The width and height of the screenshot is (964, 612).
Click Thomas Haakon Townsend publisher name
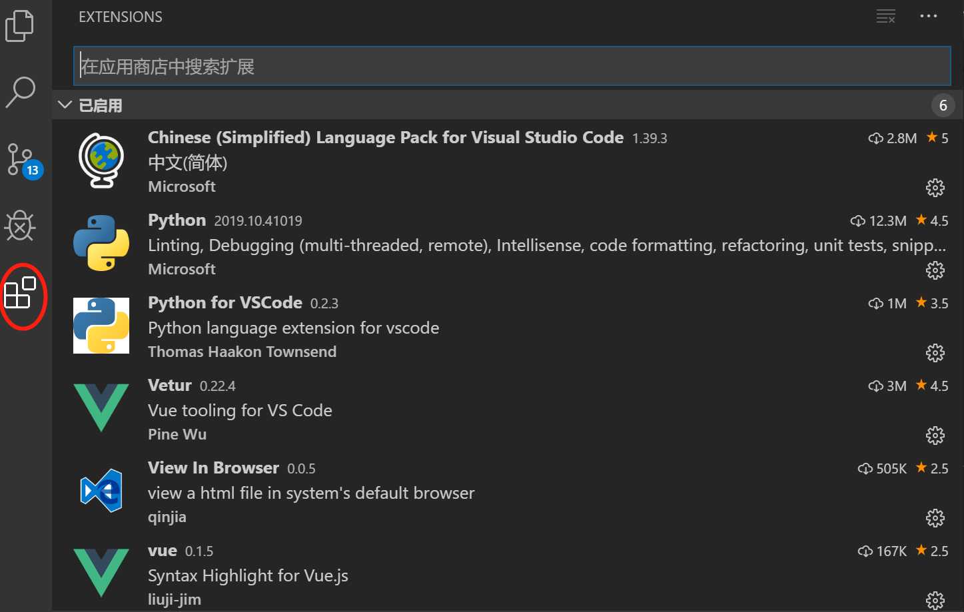coord(242,352)
